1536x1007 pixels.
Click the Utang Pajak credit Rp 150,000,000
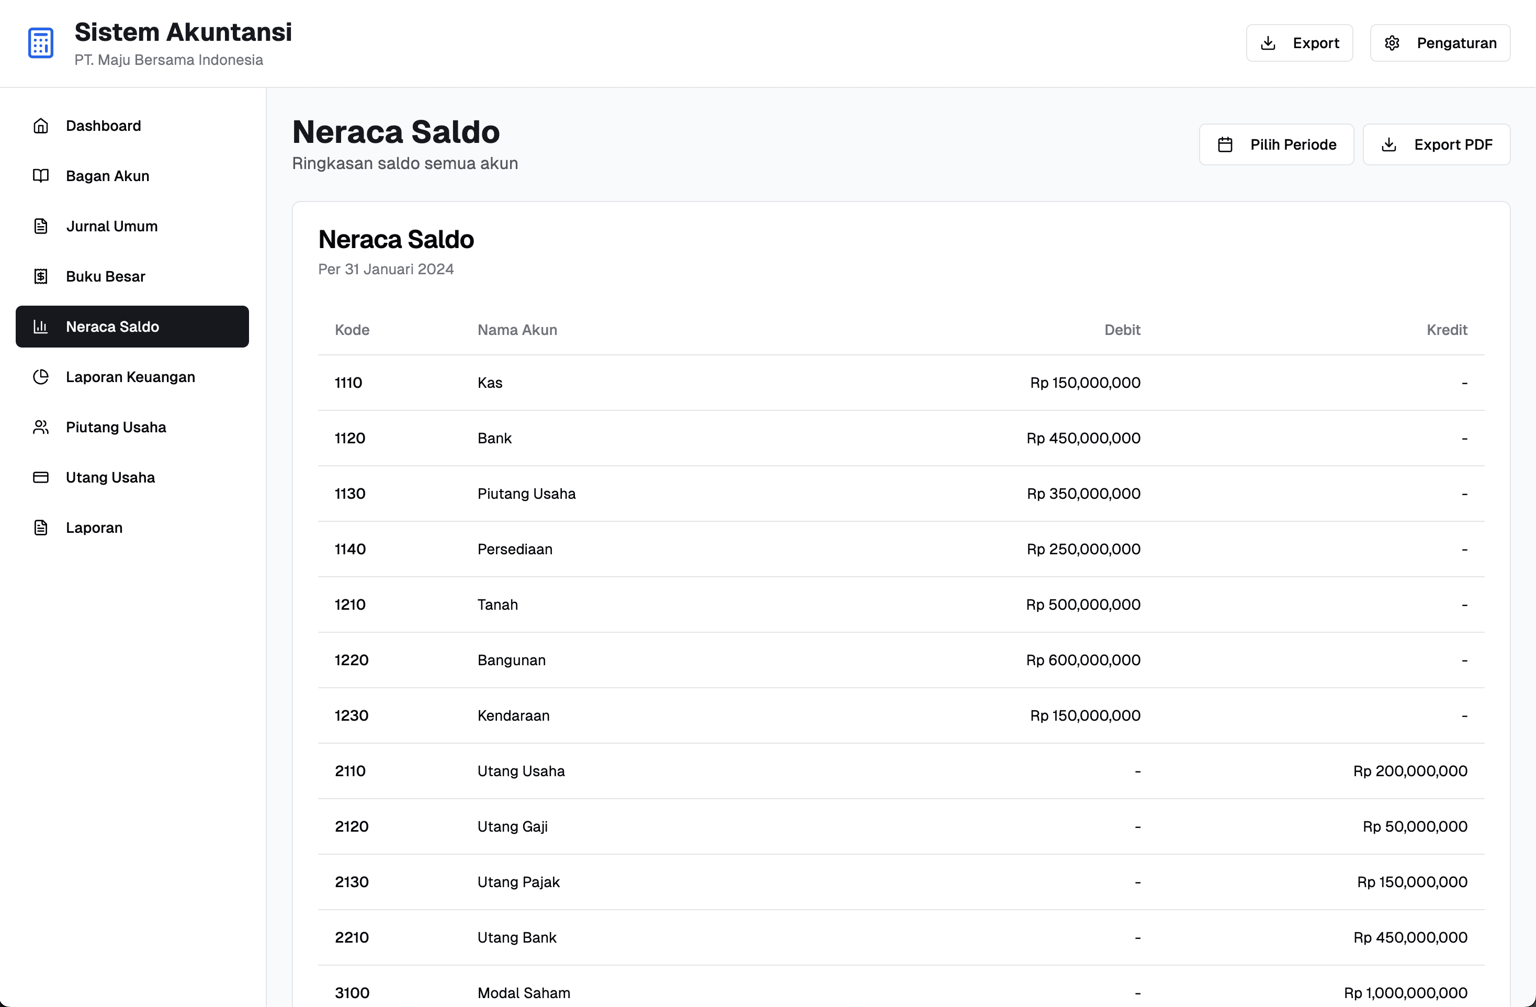(x=1412, y=882)
